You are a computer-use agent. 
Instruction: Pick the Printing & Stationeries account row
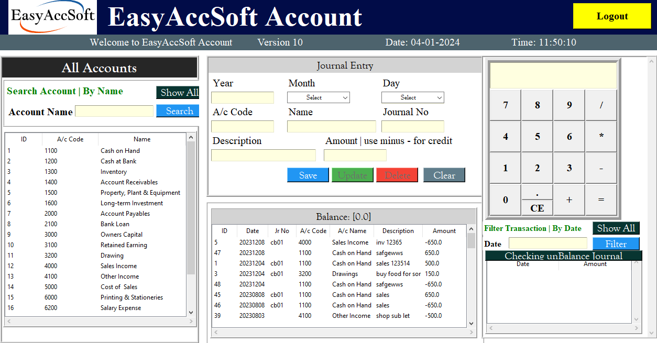(96, 297)
